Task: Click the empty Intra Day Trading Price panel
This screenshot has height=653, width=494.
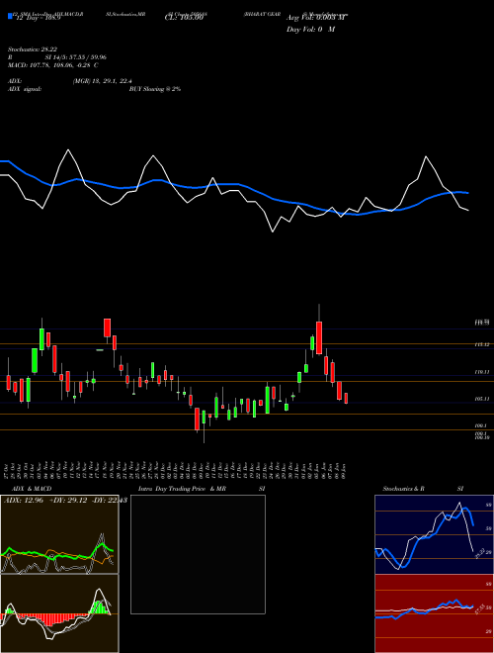Action: [x=198, y=554]
